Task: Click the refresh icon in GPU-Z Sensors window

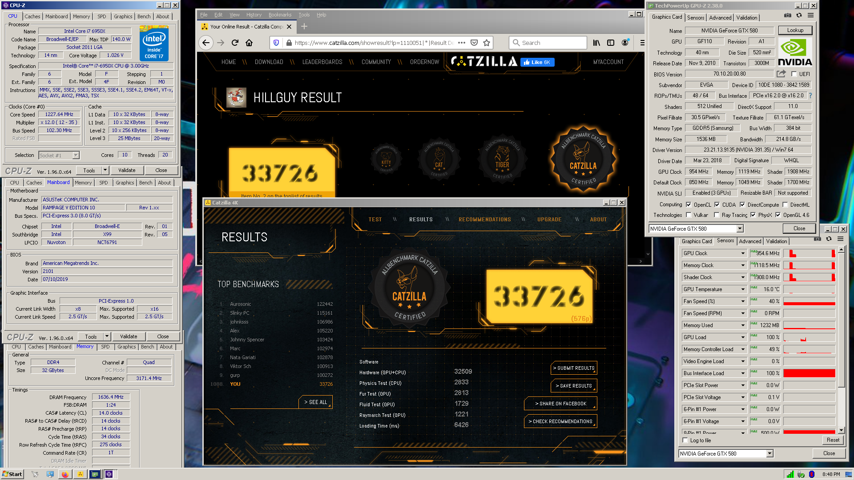Action: tap(829, 239)
